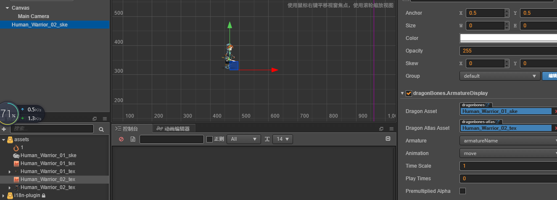Screen dimensions: 557x200
Task: Click the Anchor X input field
Action: pyautogui.click(x=485, y=13)
